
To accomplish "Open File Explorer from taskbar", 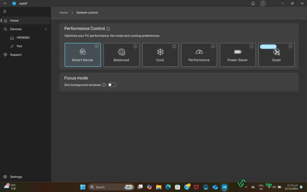I will 159,187.
